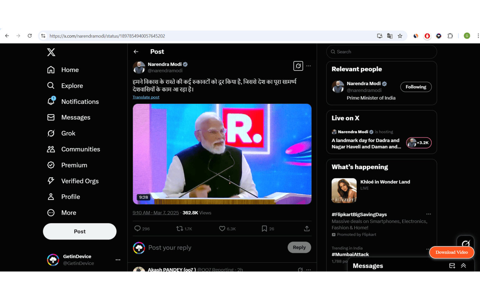
Task: Bookmark this page with star icon
Action: point(400,36)
